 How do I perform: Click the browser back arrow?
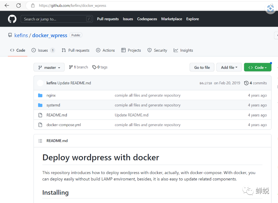7,5
